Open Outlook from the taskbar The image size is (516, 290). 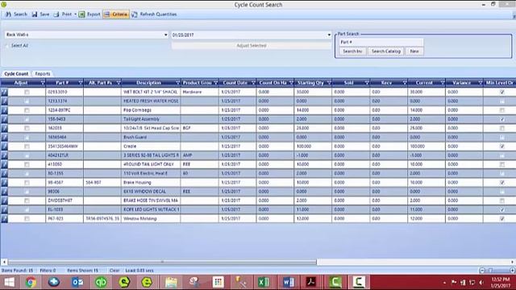pyautogui.click(x=77, y=283)
